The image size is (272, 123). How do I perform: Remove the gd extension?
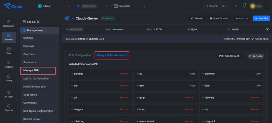tap(124, 97)
